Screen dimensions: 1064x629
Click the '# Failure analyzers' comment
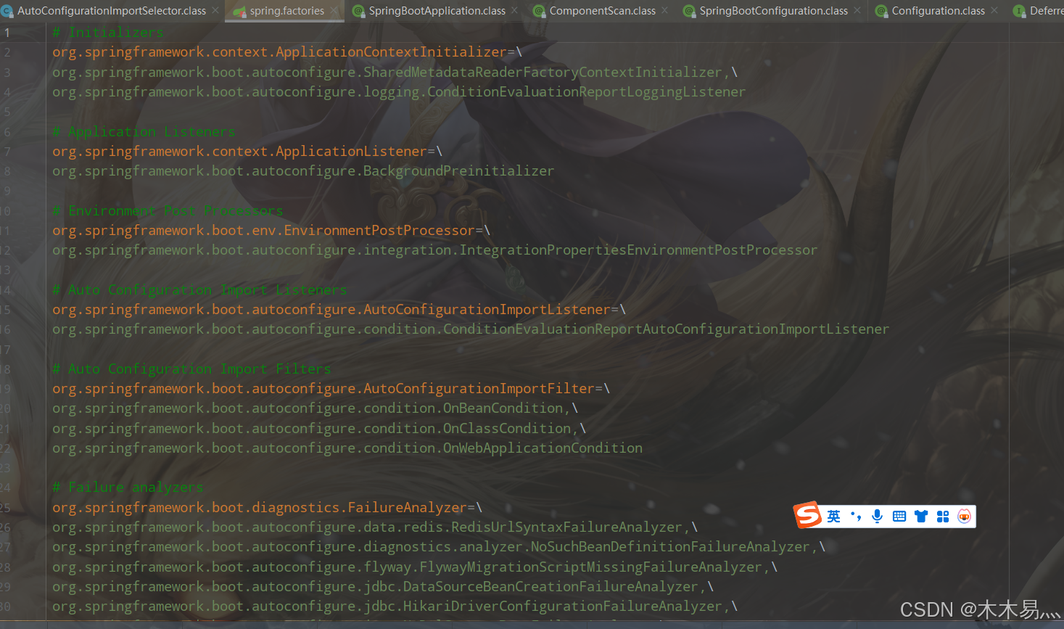click(x=128, y=488)
